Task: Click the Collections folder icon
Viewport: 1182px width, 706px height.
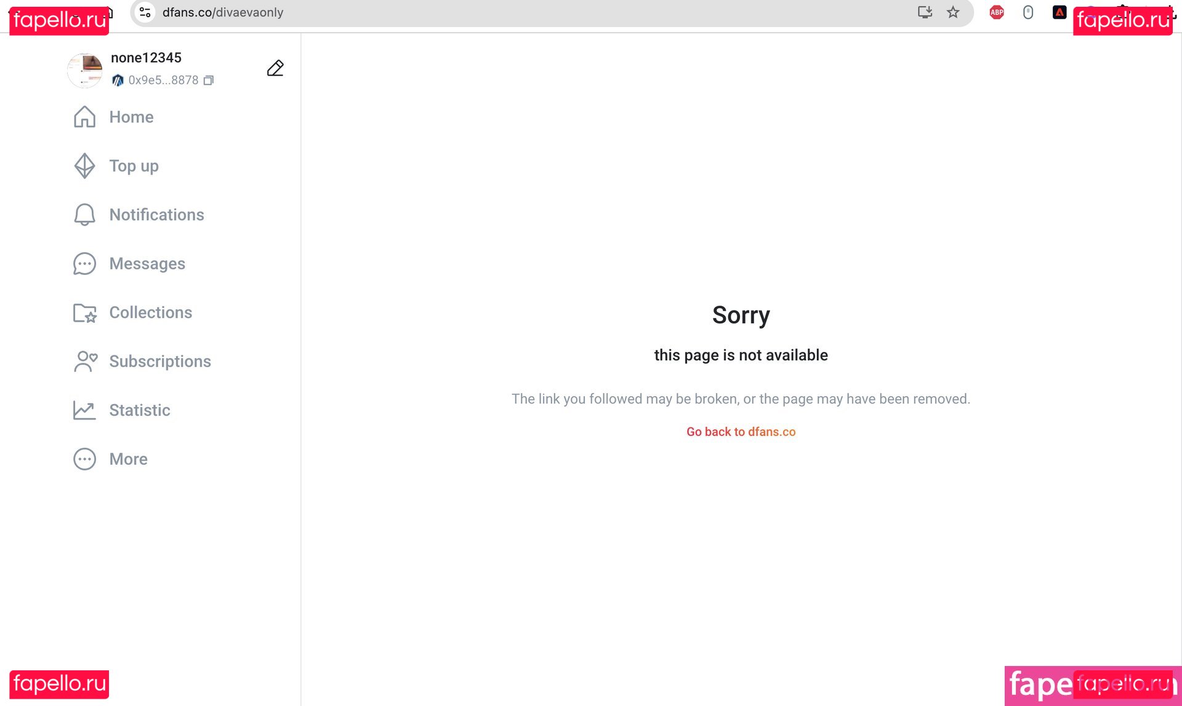Action: 84,313
